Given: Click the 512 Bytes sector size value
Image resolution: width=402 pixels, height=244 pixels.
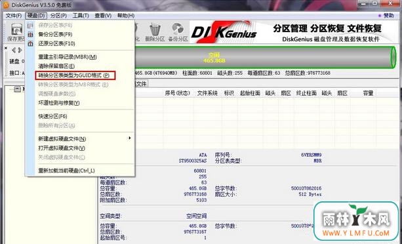Looking at the screenshot, I should [x=310, y=194].
